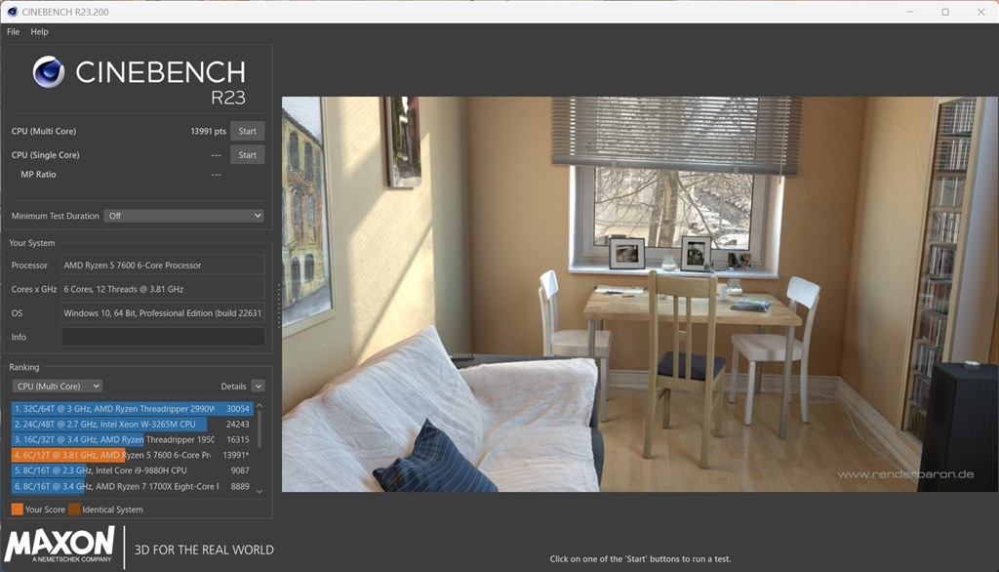Click the brown Identical System legend swatch
Screen dimensions: 999x572
click(x=74, y=509)
